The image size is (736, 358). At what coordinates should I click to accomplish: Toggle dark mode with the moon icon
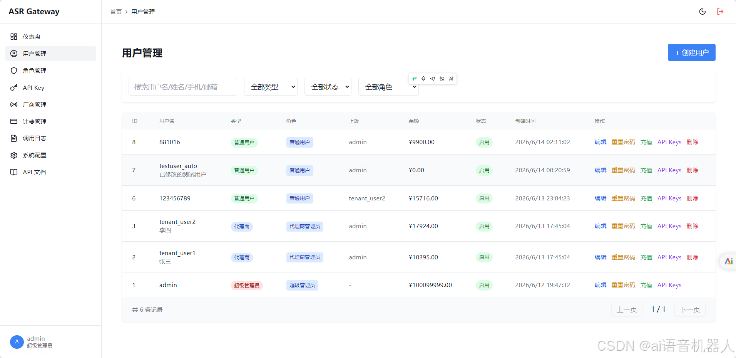pos(703,12)
